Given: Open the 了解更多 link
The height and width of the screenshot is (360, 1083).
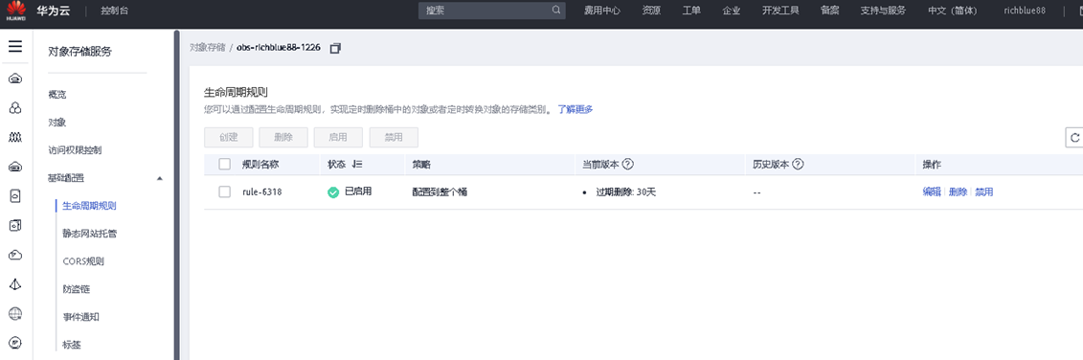Looking at the screenshot, I should point(575,109).
